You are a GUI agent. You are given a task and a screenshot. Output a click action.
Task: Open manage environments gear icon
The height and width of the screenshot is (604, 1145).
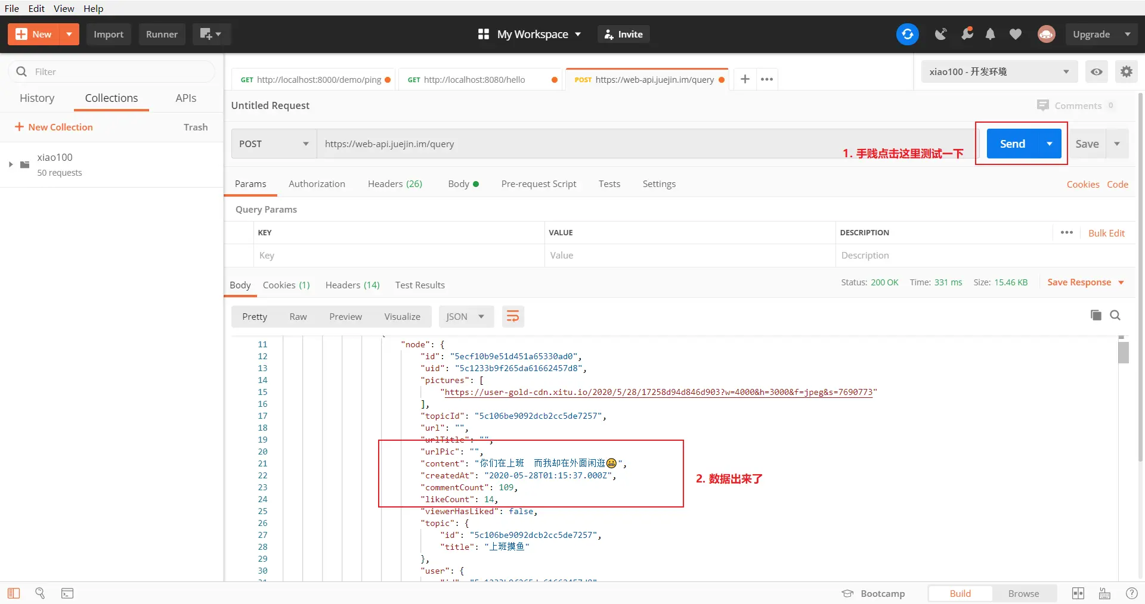[1126, 71]
